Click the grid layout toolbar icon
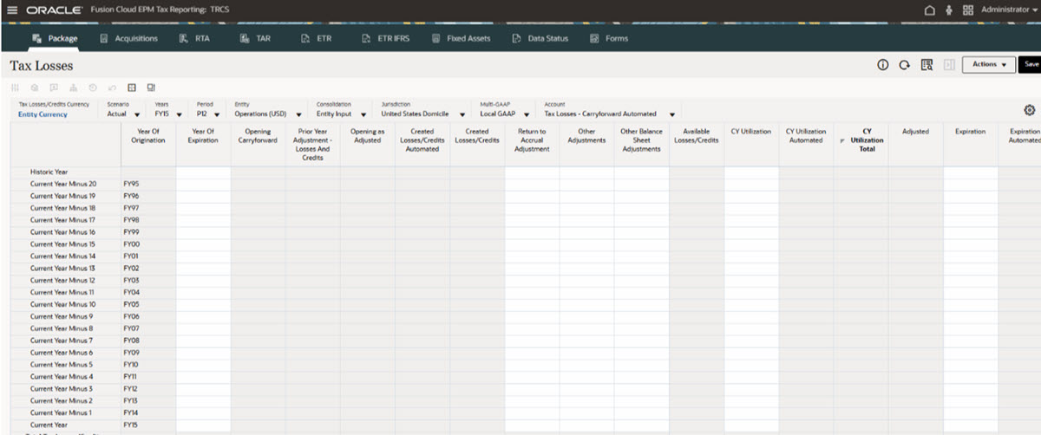 [x=132, y=88]
